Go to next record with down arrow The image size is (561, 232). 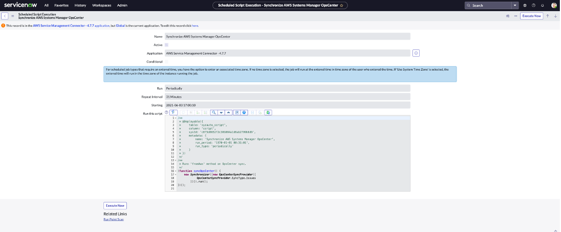[x=555, y=16]
